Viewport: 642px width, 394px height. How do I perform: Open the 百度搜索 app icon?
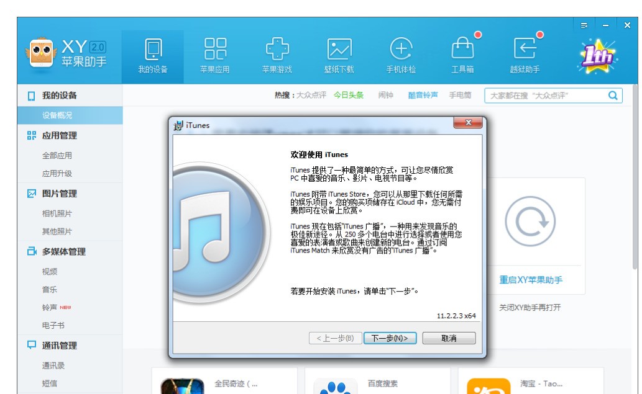pyautogui.click(x=336, y=386)
